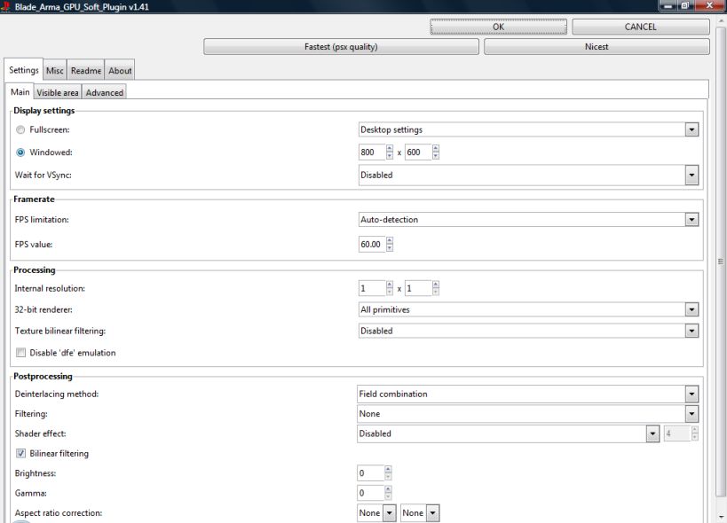
Task: Increase the windowed height stepper
Action: [435, 149]
